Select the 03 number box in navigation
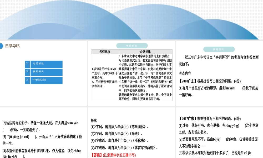Image resolution: width=263 pixels, height=158 pixels. (27, 80)
